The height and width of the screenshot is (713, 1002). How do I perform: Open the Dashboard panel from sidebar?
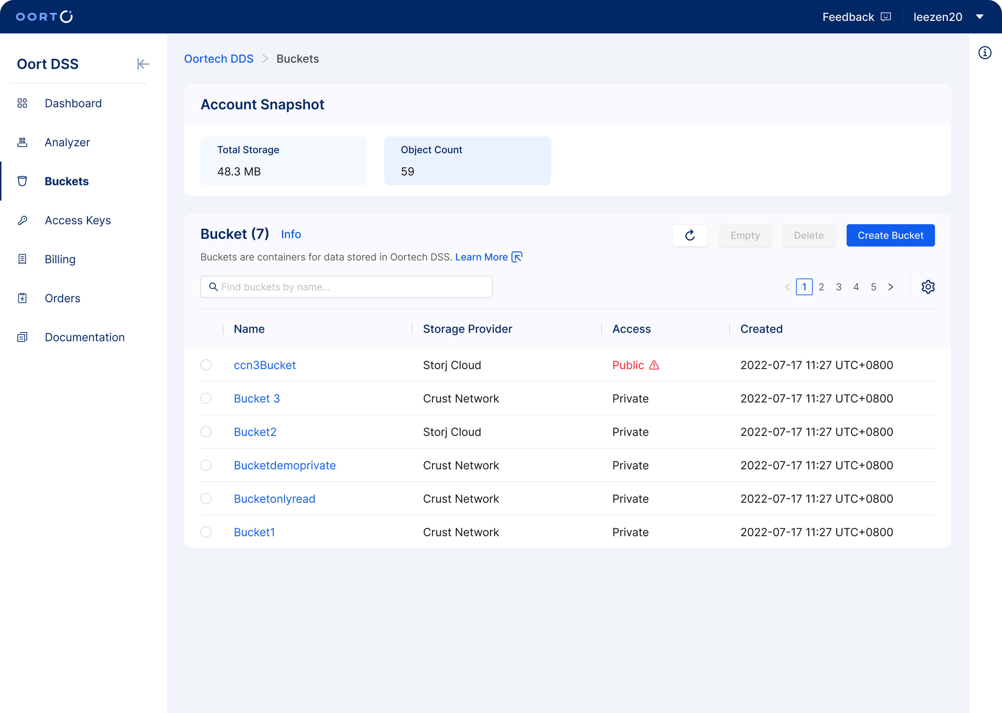[x=73, y=103]
